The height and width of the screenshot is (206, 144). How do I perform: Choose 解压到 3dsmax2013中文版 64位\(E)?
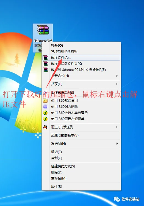(x=81, y=70)
